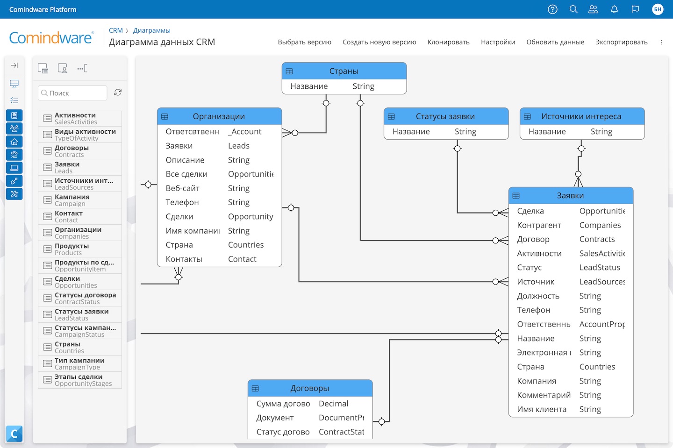Open the tools wrench app icon in sidebar
Image resolution: width=673 pixels, height=448 pixels.
click(x=14, y=194)
